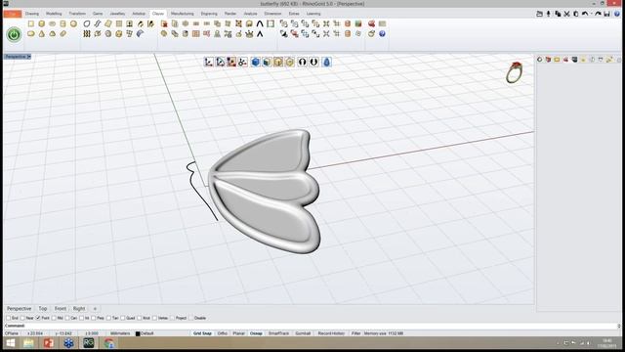This screenshot has height=352, width=625.
Task: Click the yellow folder icon in right panel
Action: (x=557, y=60)
